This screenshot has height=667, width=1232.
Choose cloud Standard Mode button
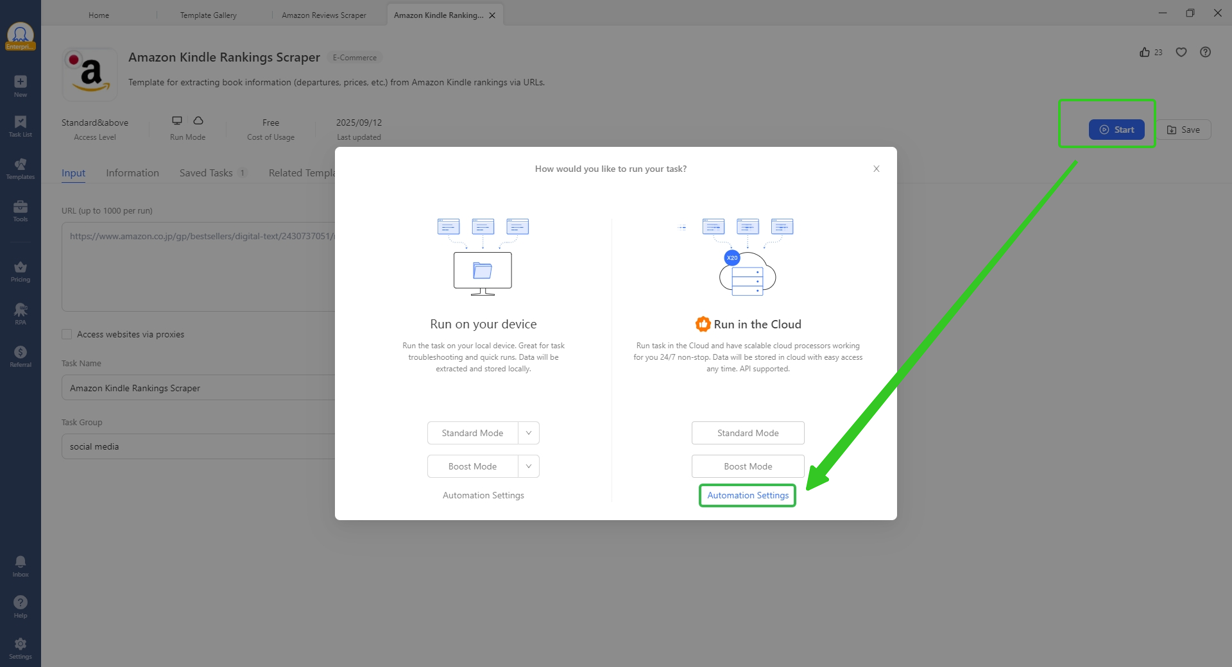point(748,433)
